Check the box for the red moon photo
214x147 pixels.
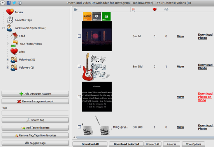pyautogui.click(x=79, y=36)
